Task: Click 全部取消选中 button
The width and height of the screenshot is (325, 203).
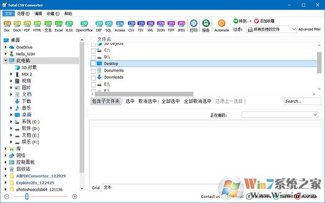Action: tap(198, 101)
